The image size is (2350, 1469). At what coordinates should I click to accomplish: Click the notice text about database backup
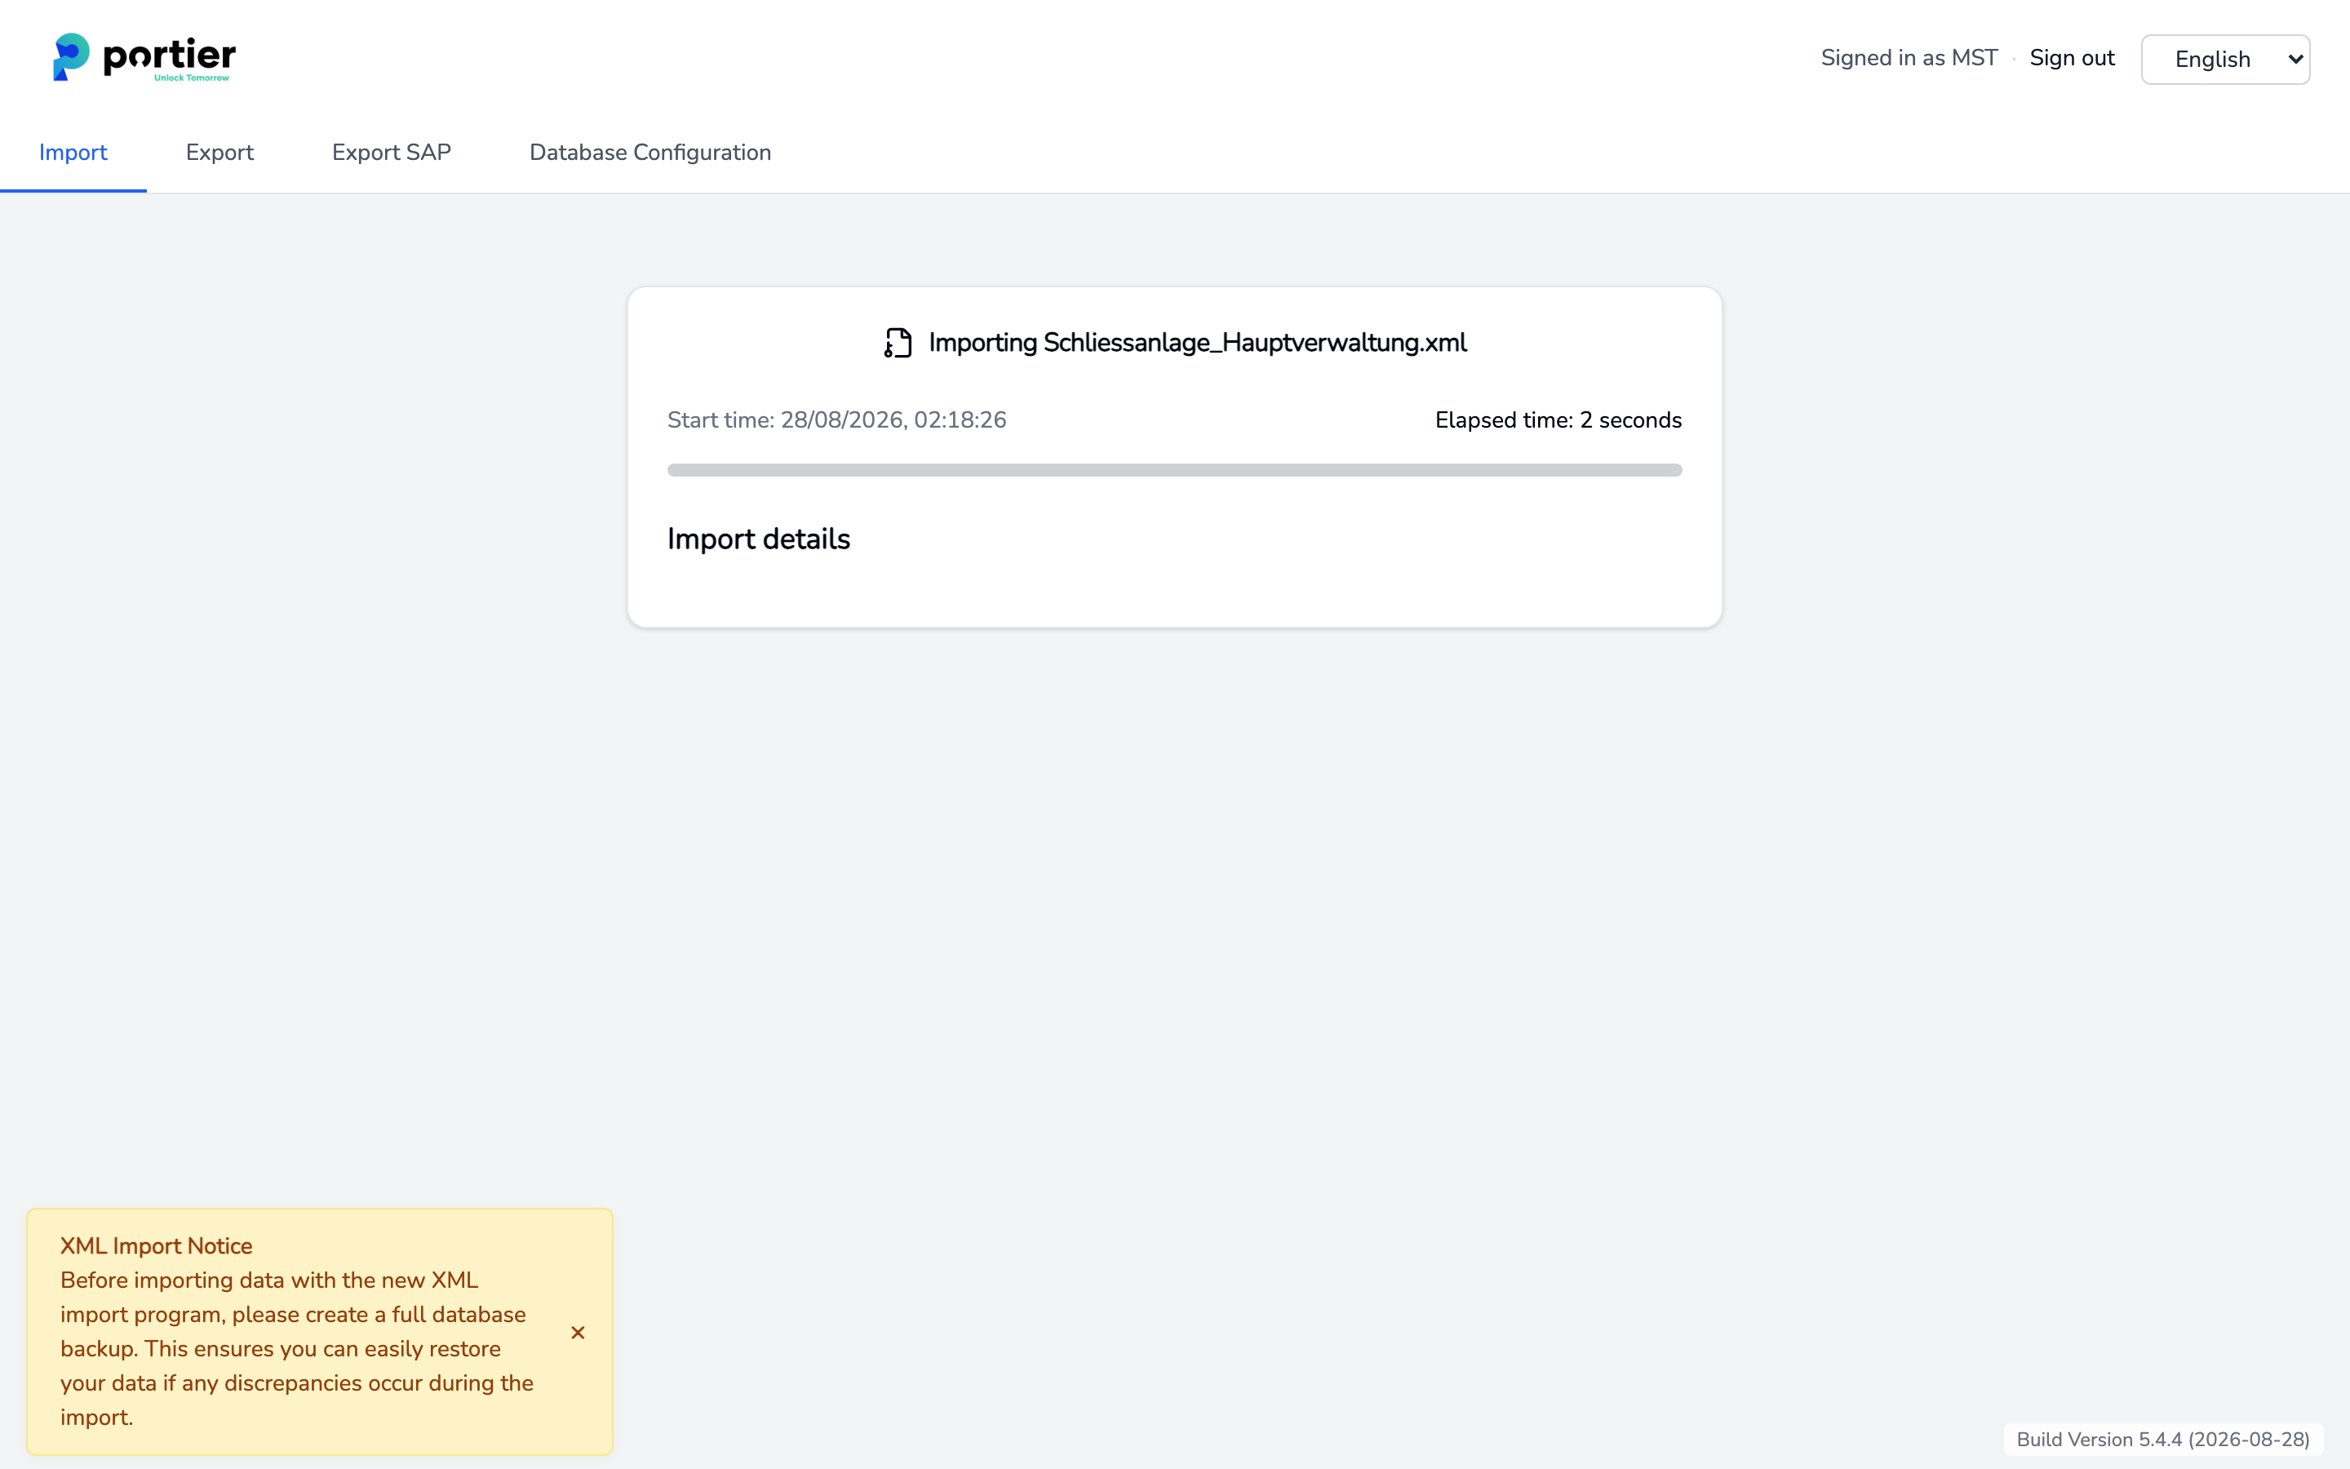(297, 1348)
